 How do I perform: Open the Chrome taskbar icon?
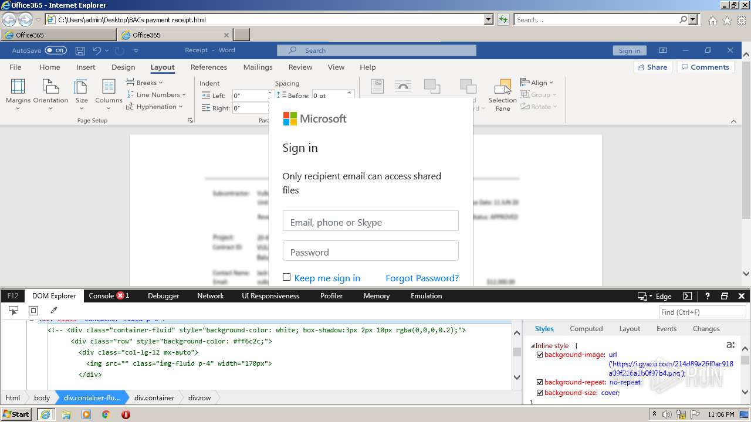pyautogui.click(x=106, y=414)
